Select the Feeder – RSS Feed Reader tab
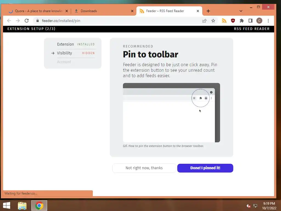 [x=169, y=11]
